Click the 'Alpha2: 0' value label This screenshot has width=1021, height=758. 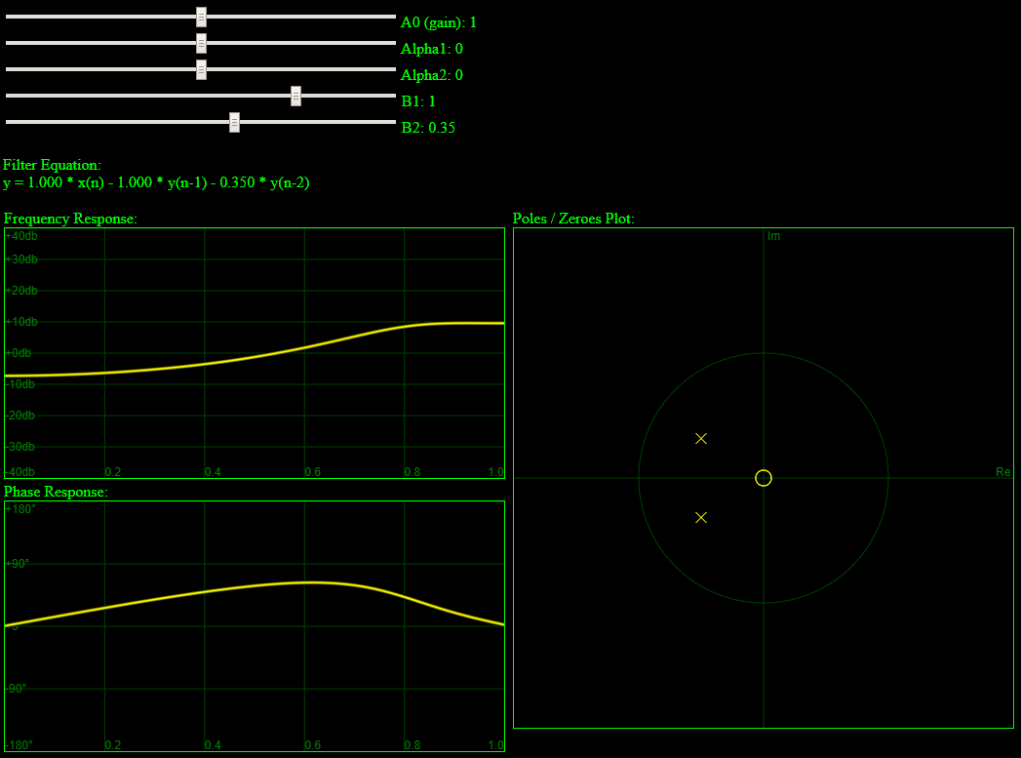(431, 75)
